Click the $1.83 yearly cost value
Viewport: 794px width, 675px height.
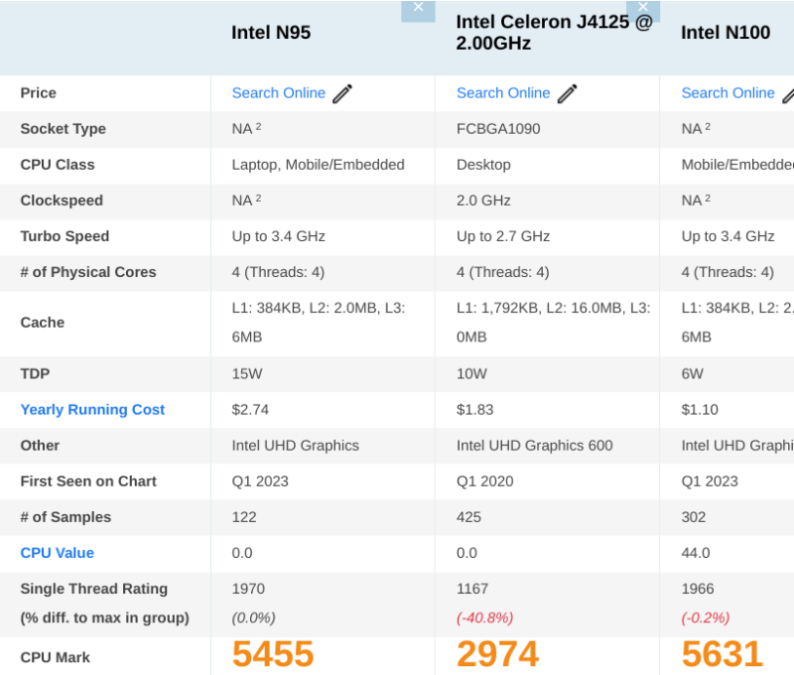(475, 410)
